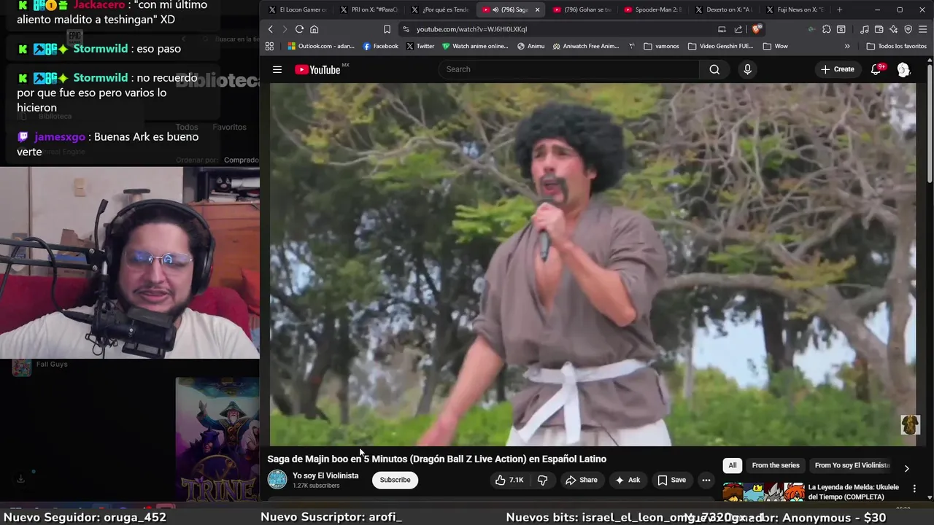Click the browser address bar URL
934x525 pixels.
tap(471, 29)
